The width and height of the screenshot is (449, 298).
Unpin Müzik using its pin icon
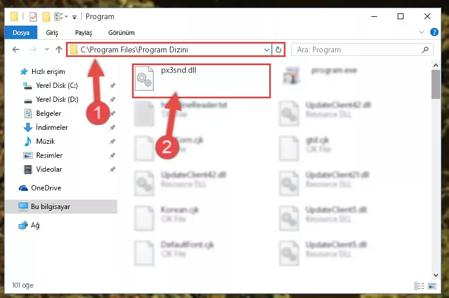(113, 141)
